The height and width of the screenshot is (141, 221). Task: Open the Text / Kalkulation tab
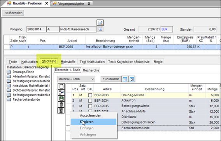tap(92, 62)
